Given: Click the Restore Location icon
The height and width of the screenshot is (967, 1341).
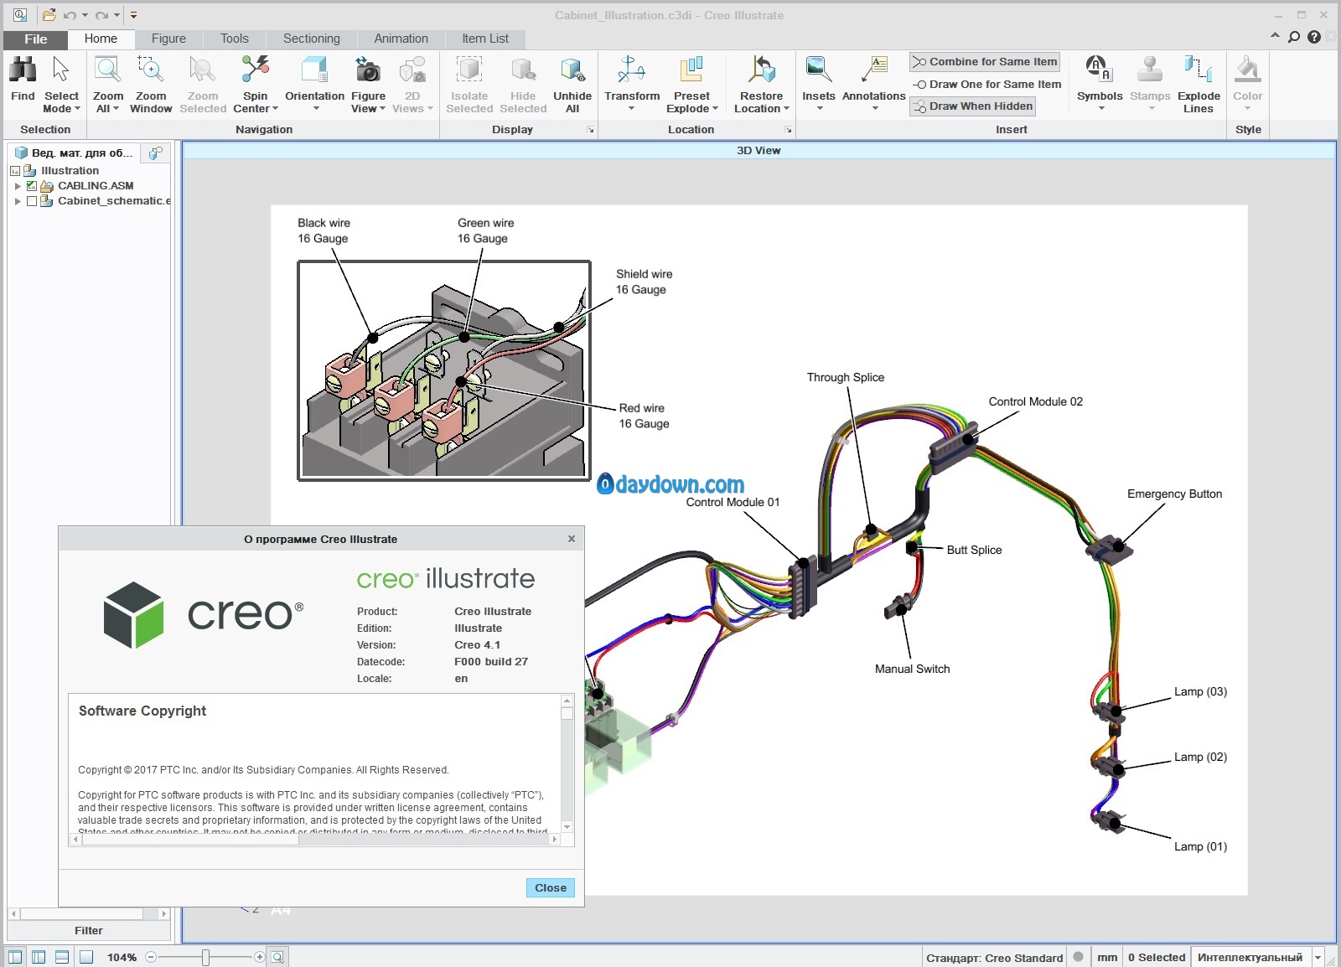Looking at the screenshot, I should tap(761, 70).
